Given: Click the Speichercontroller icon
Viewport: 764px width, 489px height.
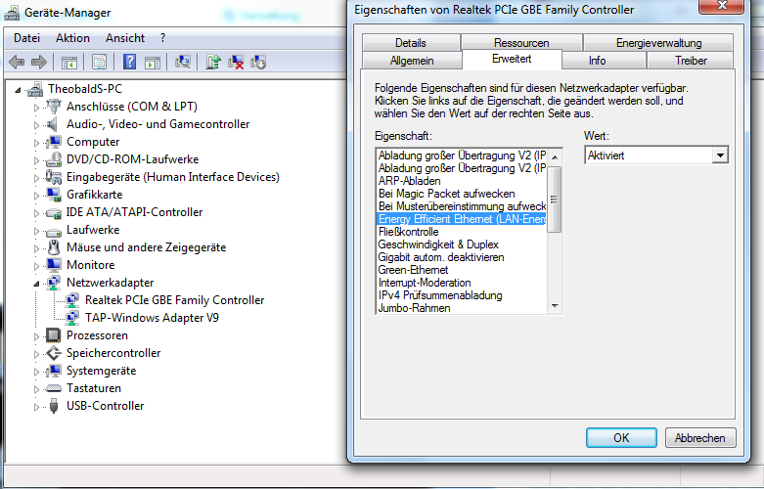Looking at the screenshot, I should [53, 353].
